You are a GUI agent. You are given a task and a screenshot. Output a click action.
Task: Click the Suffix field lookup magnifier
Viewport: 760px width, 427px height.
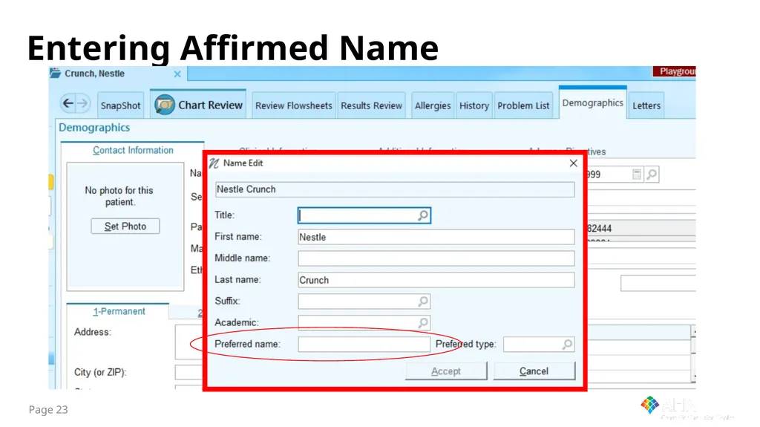423,301
